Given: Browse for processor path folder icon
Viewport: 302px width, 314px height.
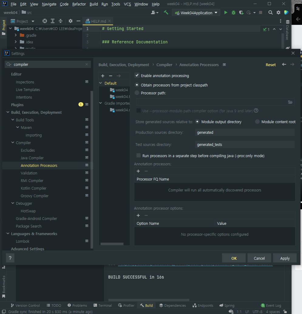Looking at the screenshot, I should (290, 102).
